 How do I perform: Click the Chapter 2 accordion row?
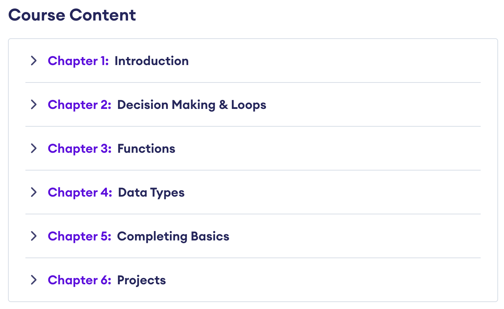pos(157,104)
